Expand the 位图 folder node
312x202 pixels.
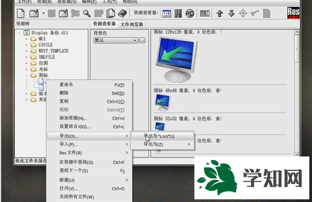[26, 63]
